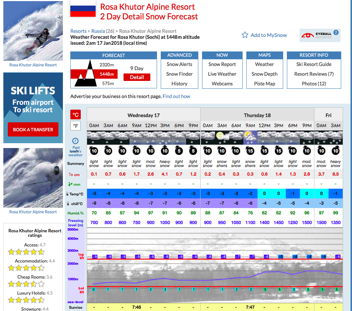Viewport: 352px width, 311px height.
Task: Open the Webcams page
Action: (x=222, y=84)
